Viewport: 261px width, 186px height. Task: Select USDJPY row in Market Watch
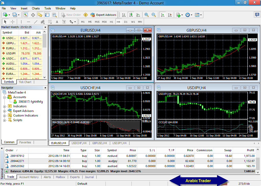[x=22, y=53]
